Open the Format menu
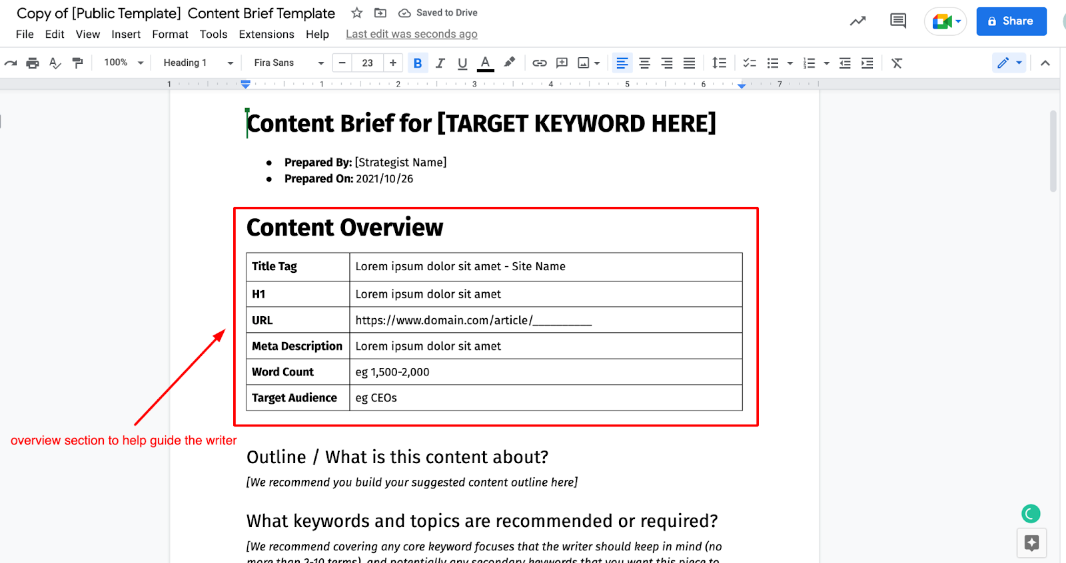 click(170, 34)
